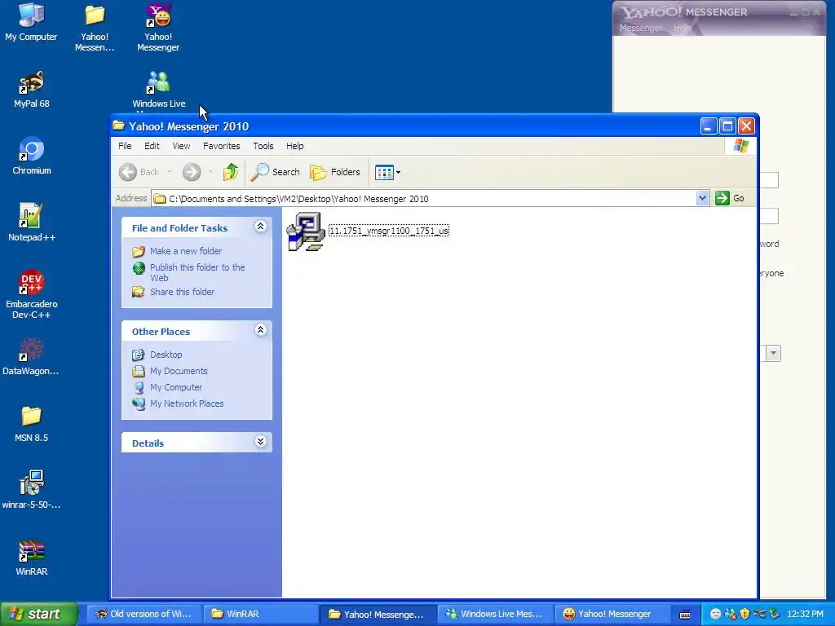Switch to Old versions of Wi... taskbar button
This screenshot has width=835, height=626.
[x=144, y=614]
